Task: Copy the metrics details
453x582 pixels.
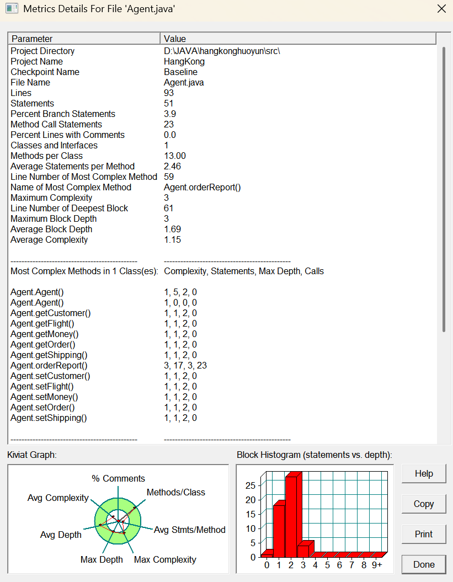Action: pyautogui.click(x=424, y=504)
